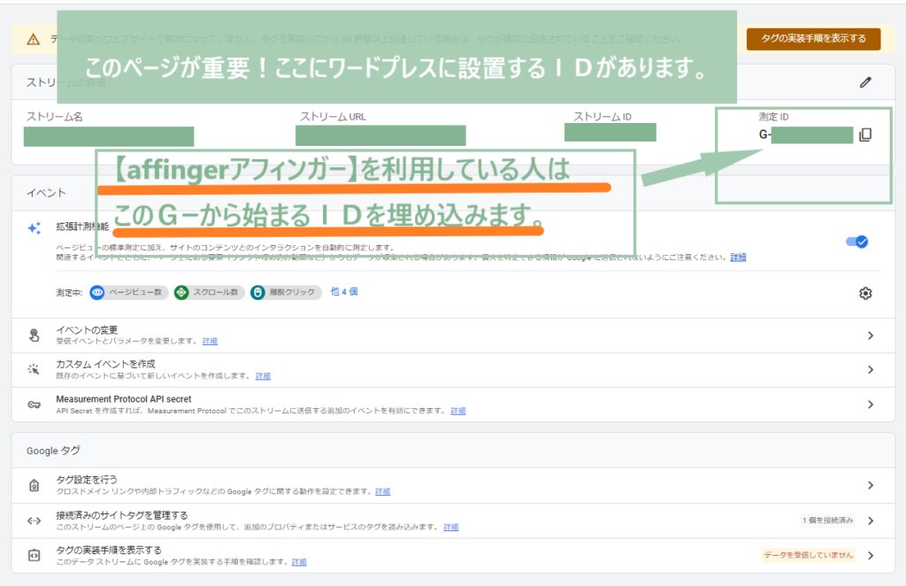This screenshot has height=586, width=906.
Task: Click the touch icon beside イベントの変更
Action: 35,335
